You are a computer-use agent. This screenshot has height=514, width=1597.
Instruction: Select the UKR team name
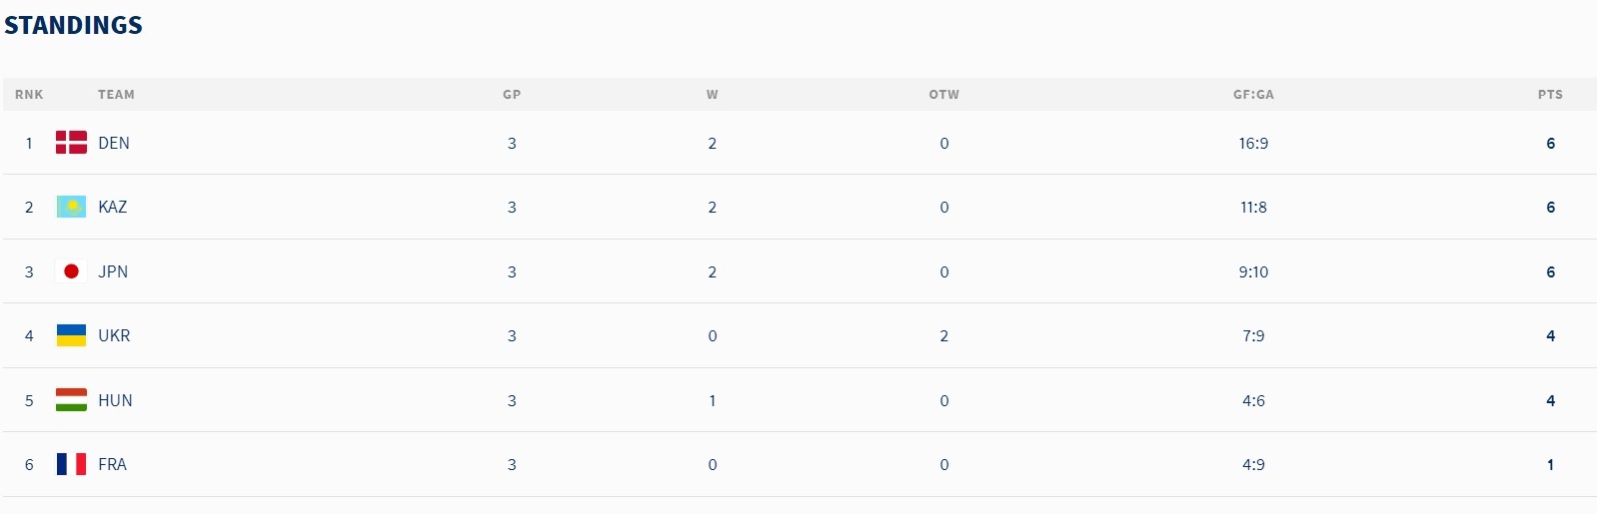pos(114,335)
